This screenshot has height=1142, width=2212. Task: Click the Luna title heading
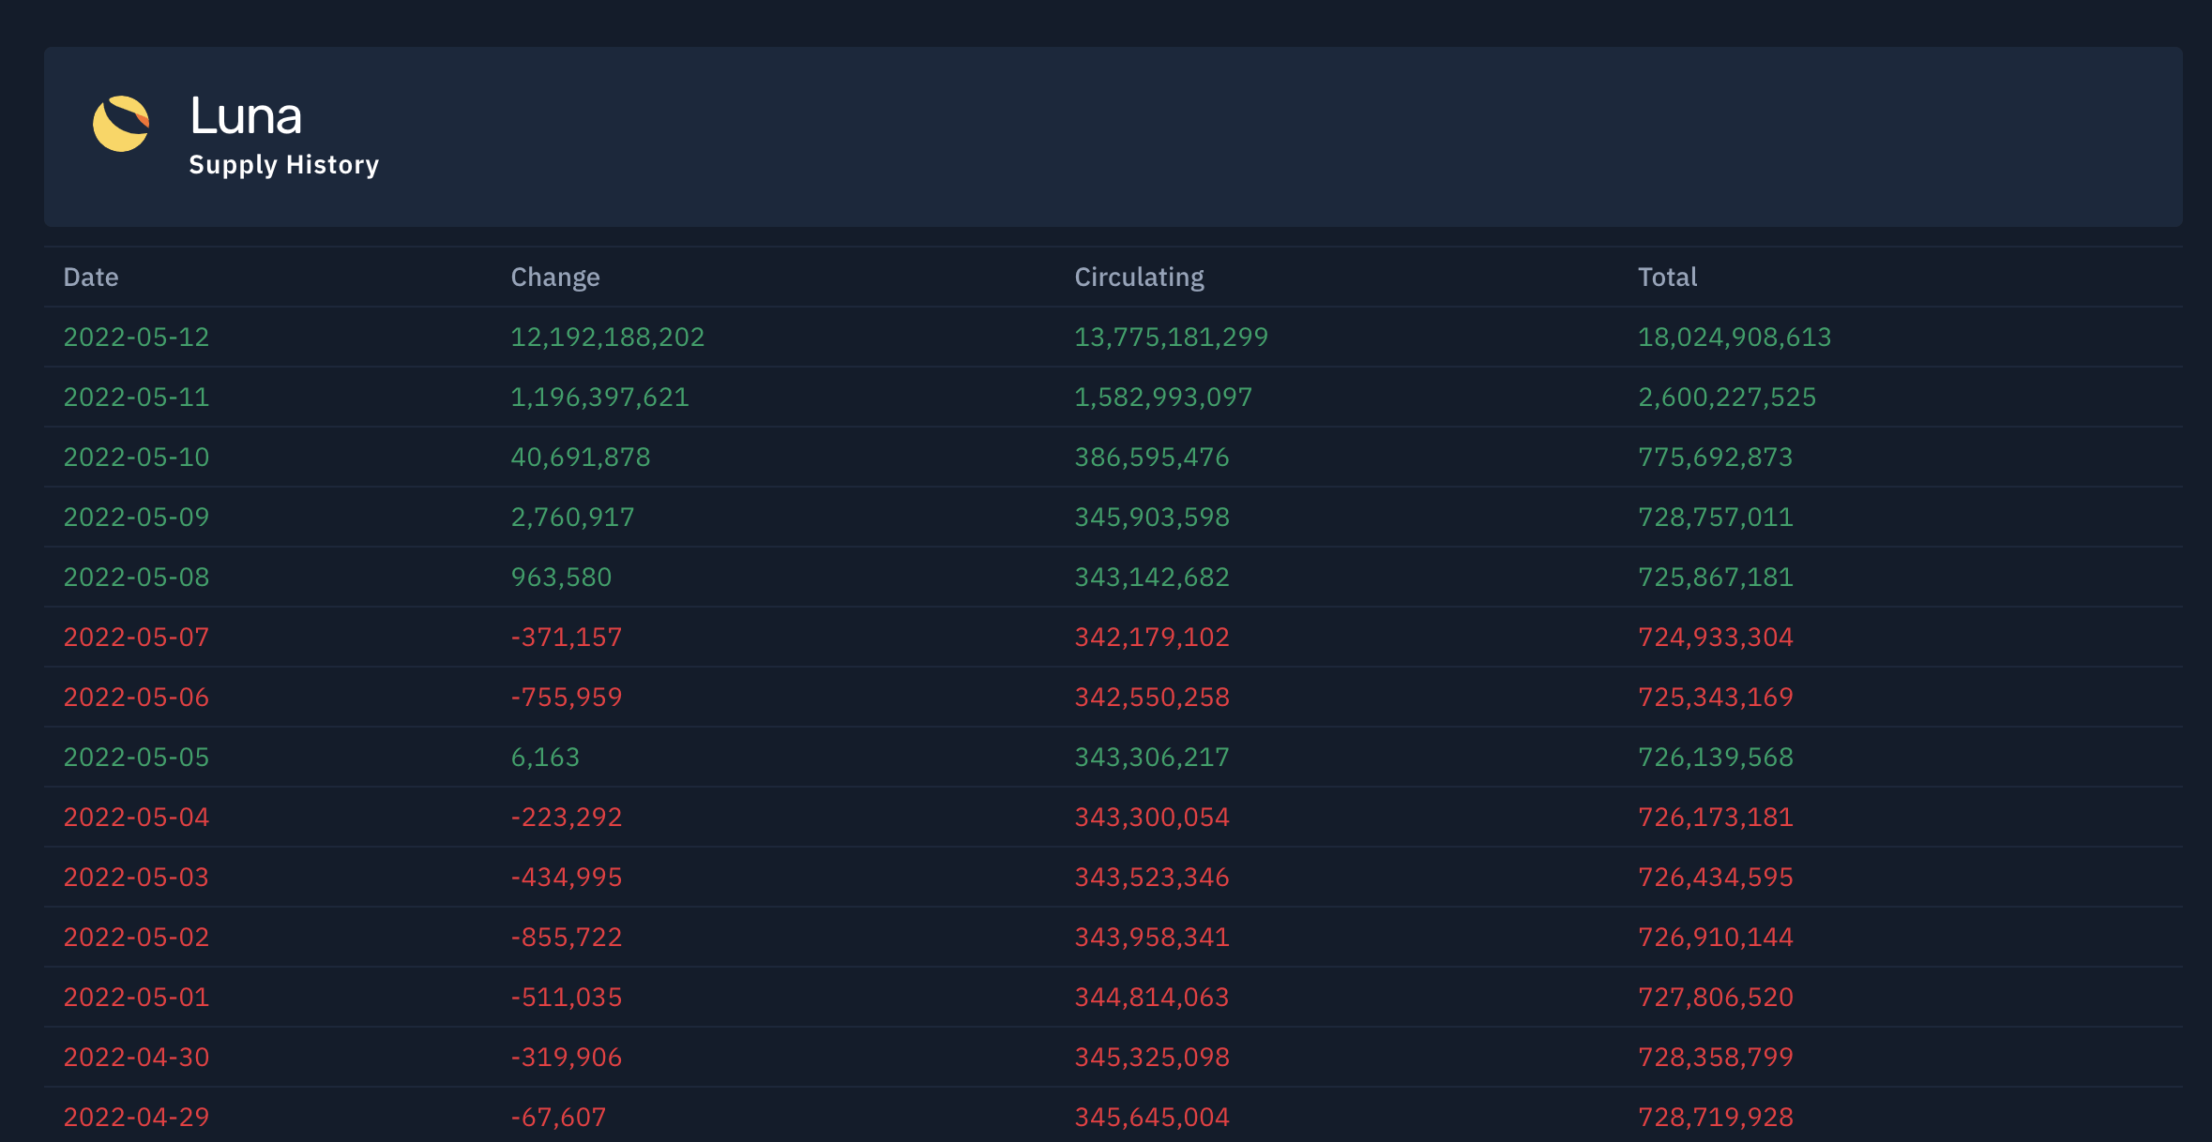pyautogui.click(x=246, y=116)
